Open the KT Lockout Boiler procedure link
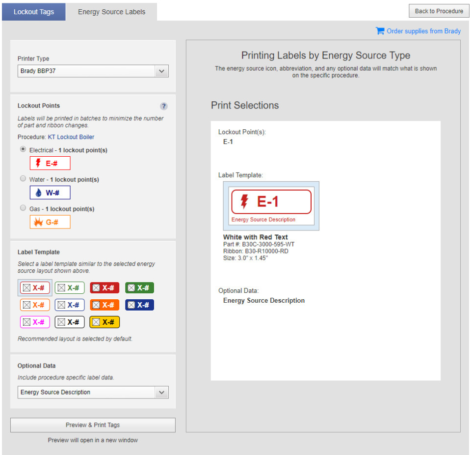 [72, 137]
